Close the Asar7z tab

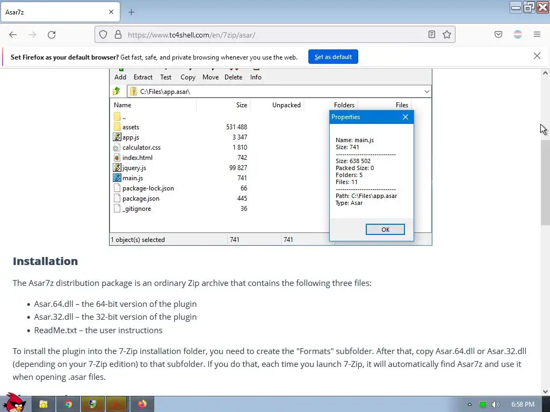[111, 12]
